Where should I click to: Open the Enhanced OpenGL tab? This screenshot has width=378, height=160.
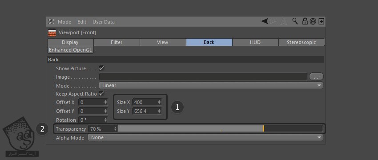tap(70, 50)
